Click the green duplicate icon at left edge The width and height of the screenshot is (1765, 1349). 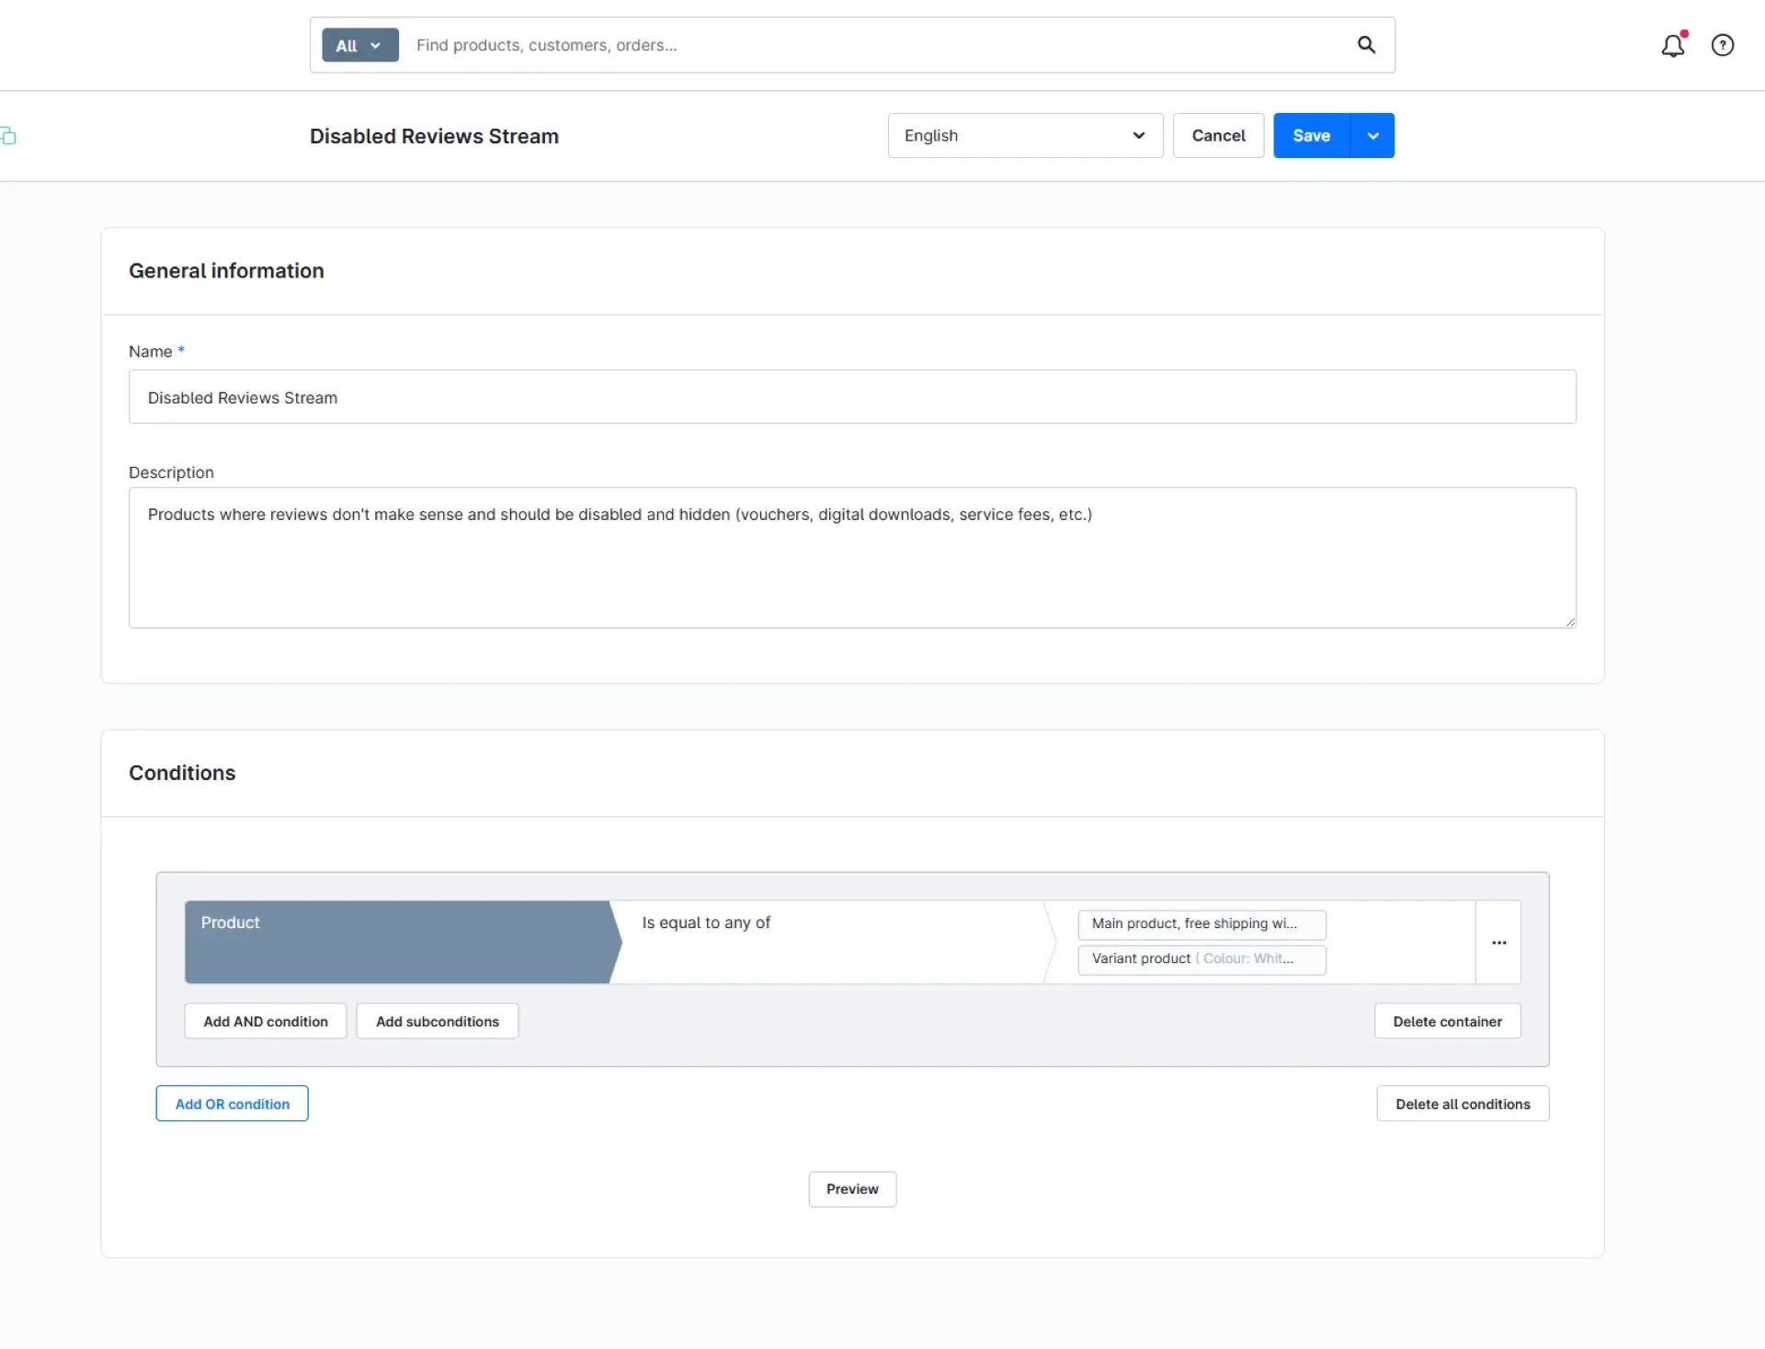pyautogui.click(x=8, y=136)
